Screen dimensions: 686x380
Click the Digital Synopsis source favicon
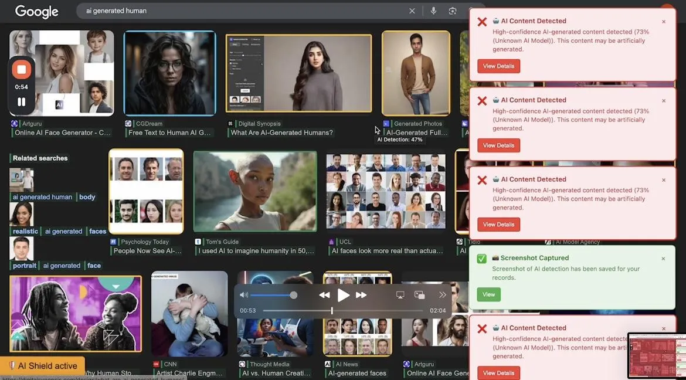230,124
